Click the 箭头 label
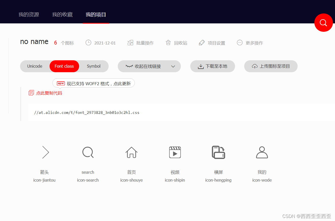This screenshot has width=335, height=221. (45, 172)
